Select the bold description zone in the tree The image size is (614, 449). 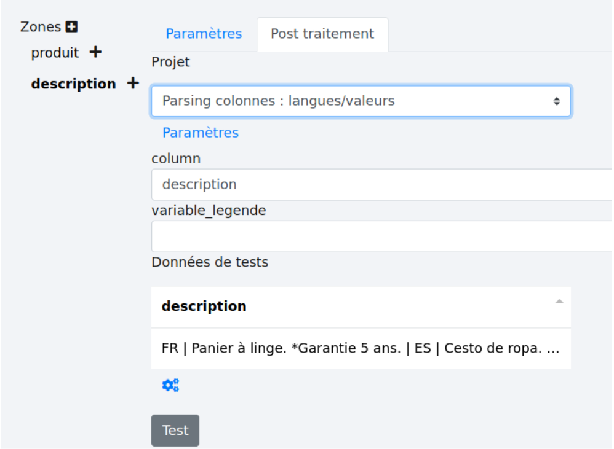click(x=73, y=84)
